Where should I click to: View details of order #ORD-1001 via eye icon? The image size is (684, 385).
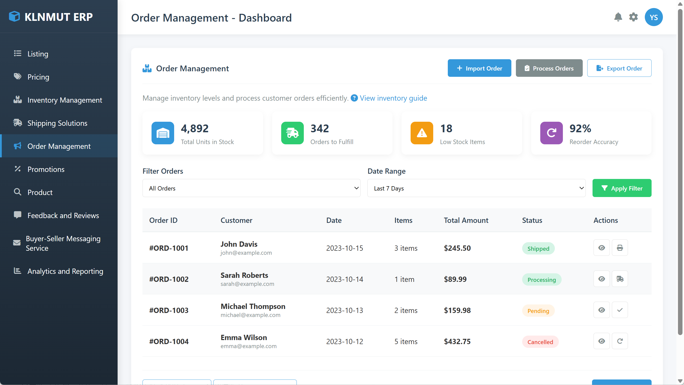(x=601, y=248)
